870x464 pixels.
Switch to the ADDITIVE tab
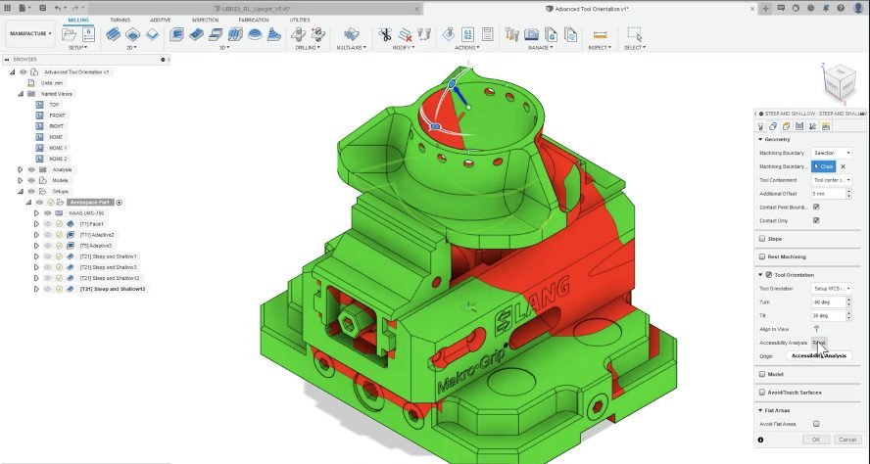(161, 20)
